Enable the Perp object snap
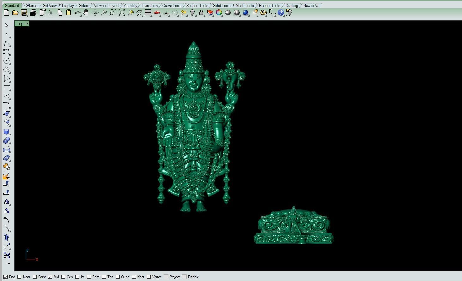 [89, 277]
